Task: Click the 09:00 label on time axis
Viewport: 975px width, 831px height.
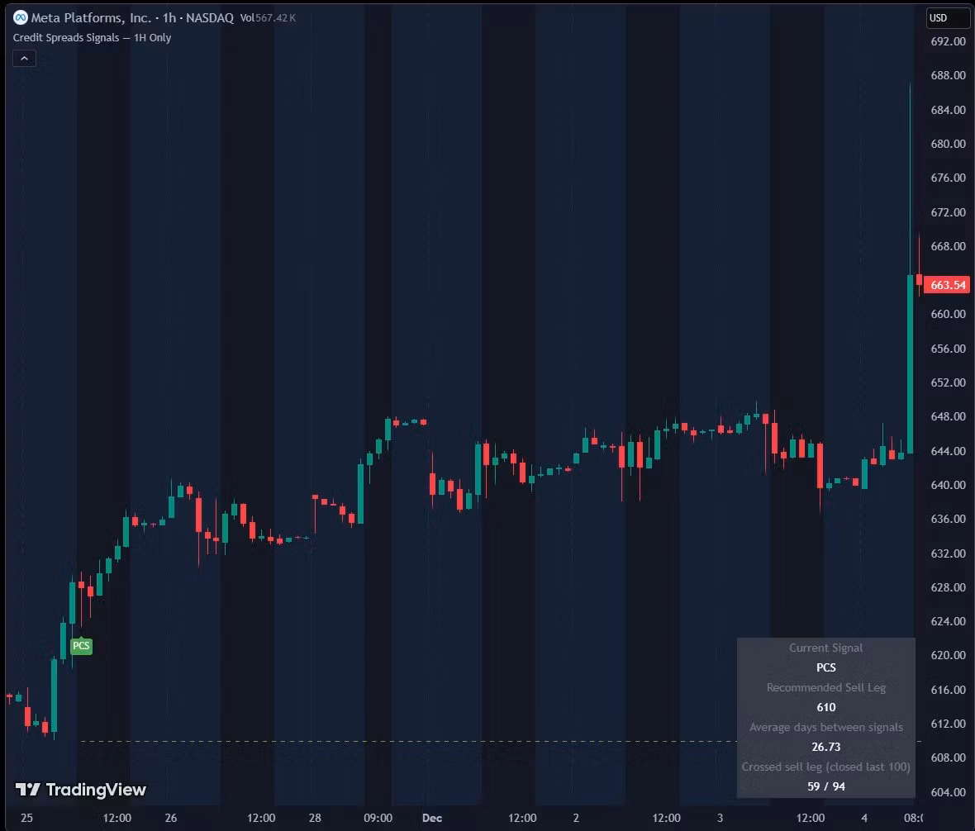Action: (x=378, y=818)
